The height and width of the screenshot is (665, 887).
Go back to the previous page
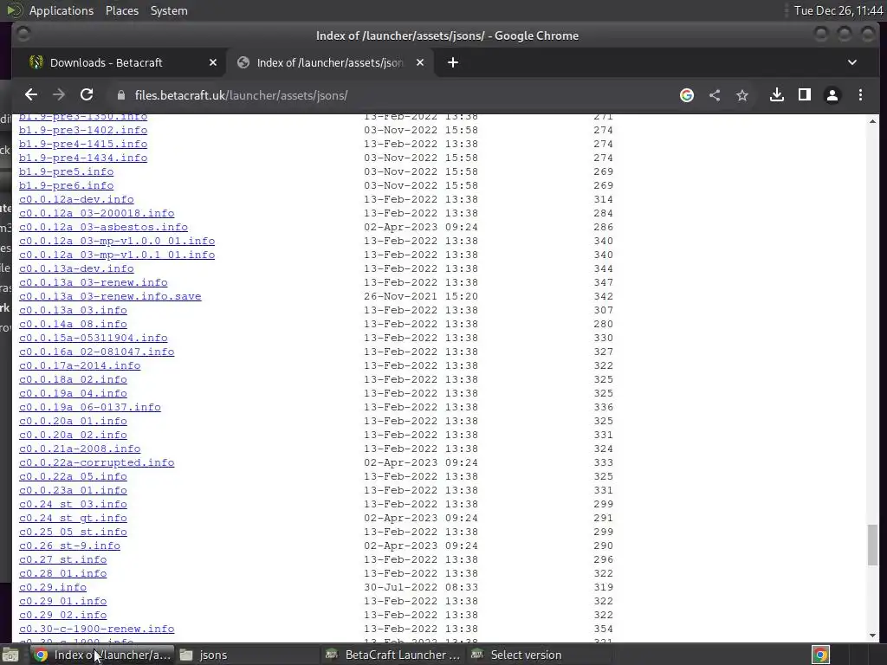pyautogui.click(x=31, y=95)
